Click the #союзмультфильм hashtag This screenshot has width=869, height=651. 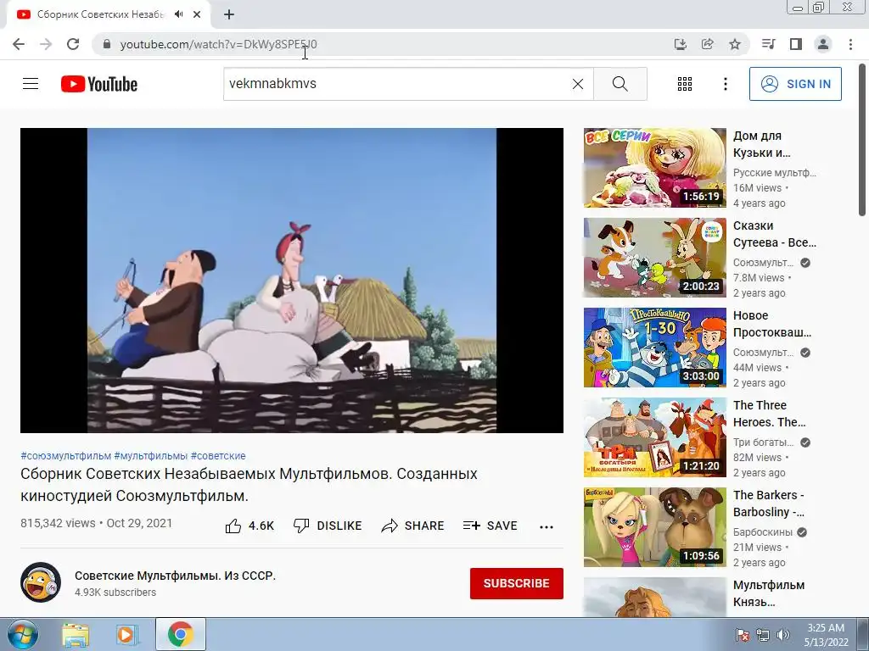tap(66, 456)
